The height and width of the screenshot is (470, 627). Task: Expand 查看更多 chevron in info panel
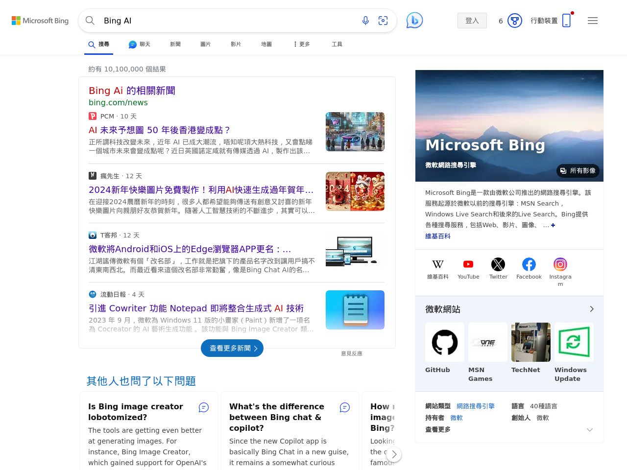[x=590, y=430]
